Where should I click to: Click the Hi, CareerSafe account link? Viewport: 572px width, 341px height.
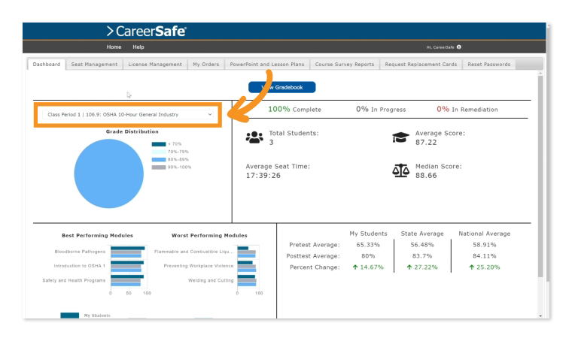click(440, 47)
